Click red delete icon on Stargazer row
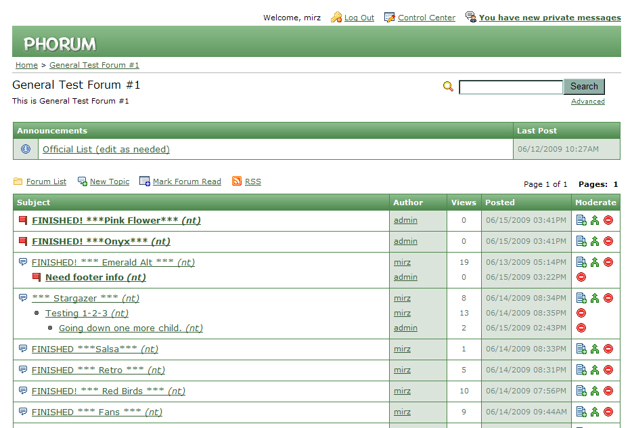This screenshot has width=632, height=428. click(x=608, y=298)
